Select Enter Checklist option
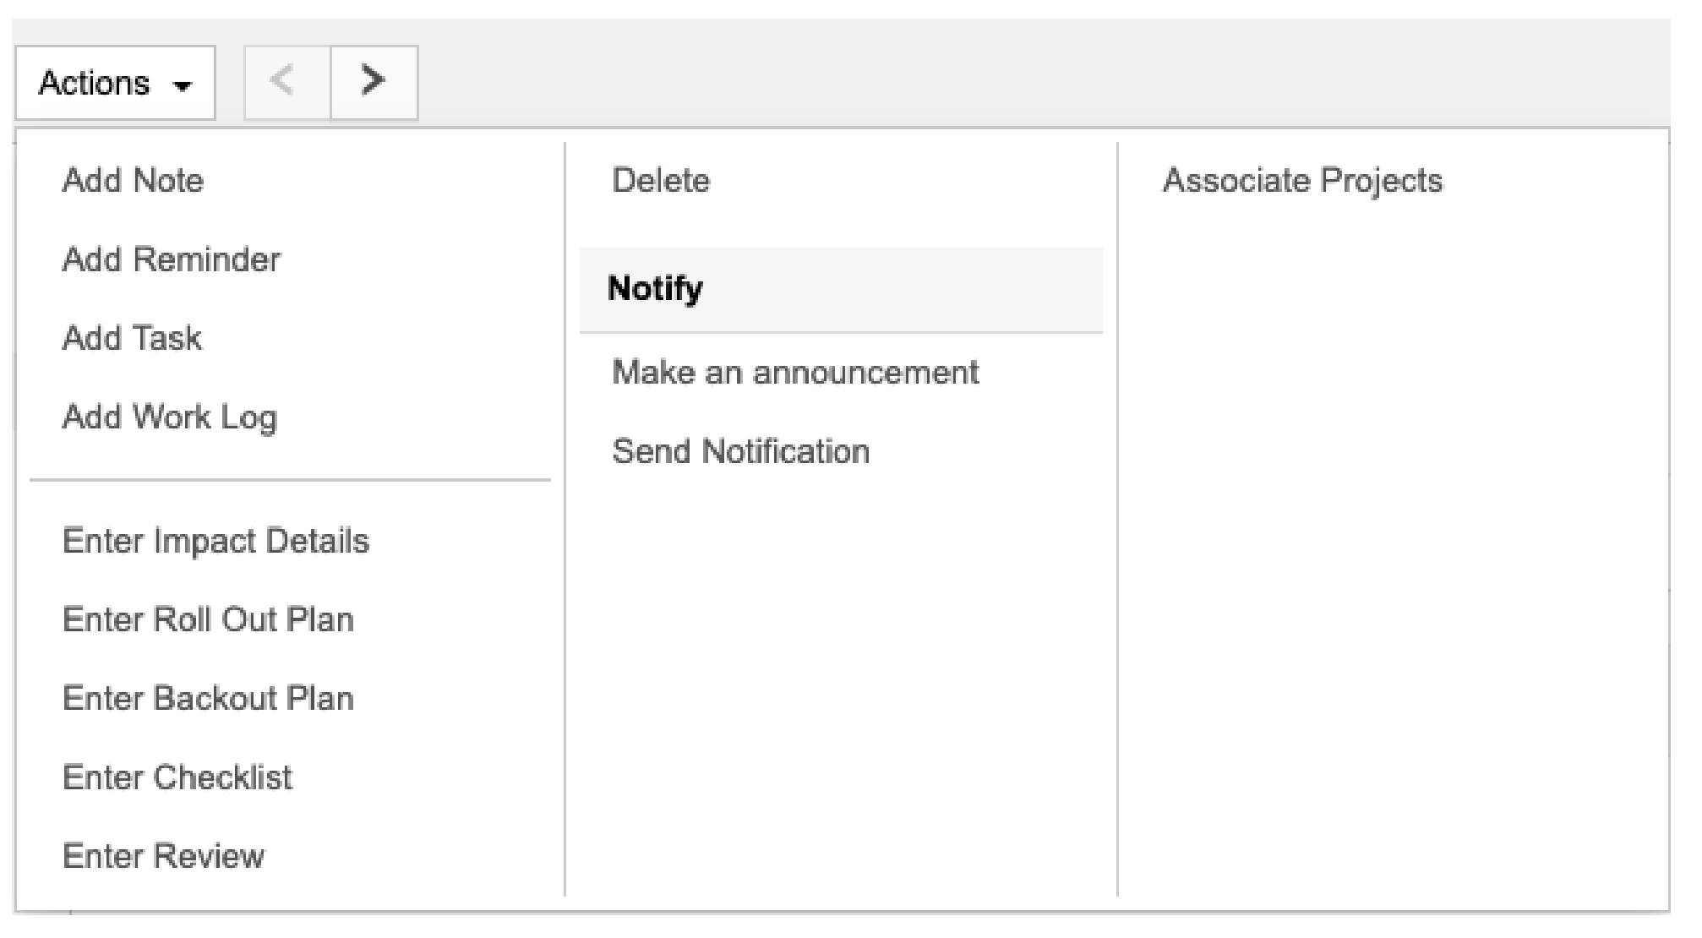This screenshot has height=938, width=1702. tap(177, 777)
